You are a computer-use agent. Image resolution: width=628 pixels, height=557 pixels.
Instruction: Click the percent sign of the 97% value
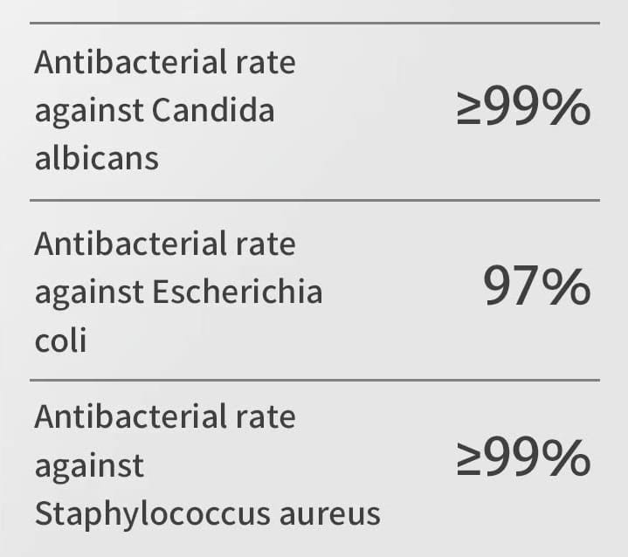coord(568,285)
